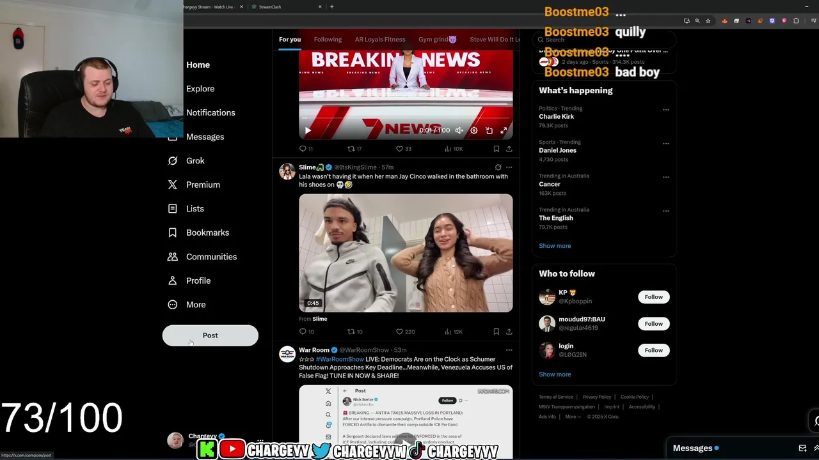
Task: Toggle picture-in-picture on 7 News video
Action: 489,130
